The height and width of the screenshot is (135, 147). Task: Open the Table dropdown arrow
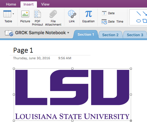coord(13,14)
